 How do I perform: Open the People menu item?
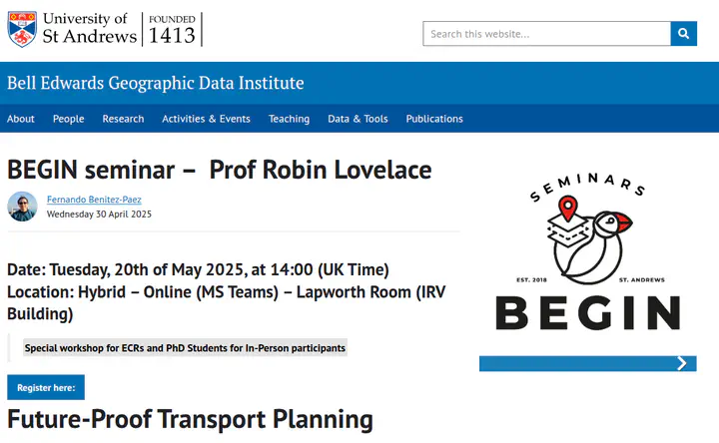pyautogui.click(x=68, y=119)
